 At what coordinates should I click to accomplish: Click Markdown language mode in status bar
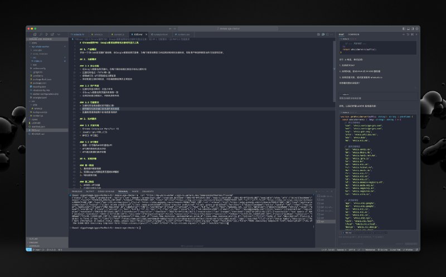pyautogui.click(x=370, y=250)
